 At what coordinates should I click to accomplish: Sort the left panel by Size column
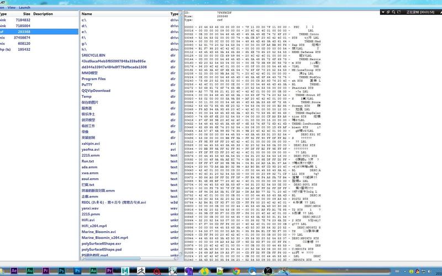[27, 14]
